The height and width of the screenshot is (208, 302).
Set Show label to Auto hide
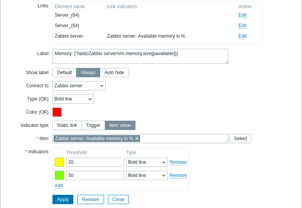click(114, 73)
